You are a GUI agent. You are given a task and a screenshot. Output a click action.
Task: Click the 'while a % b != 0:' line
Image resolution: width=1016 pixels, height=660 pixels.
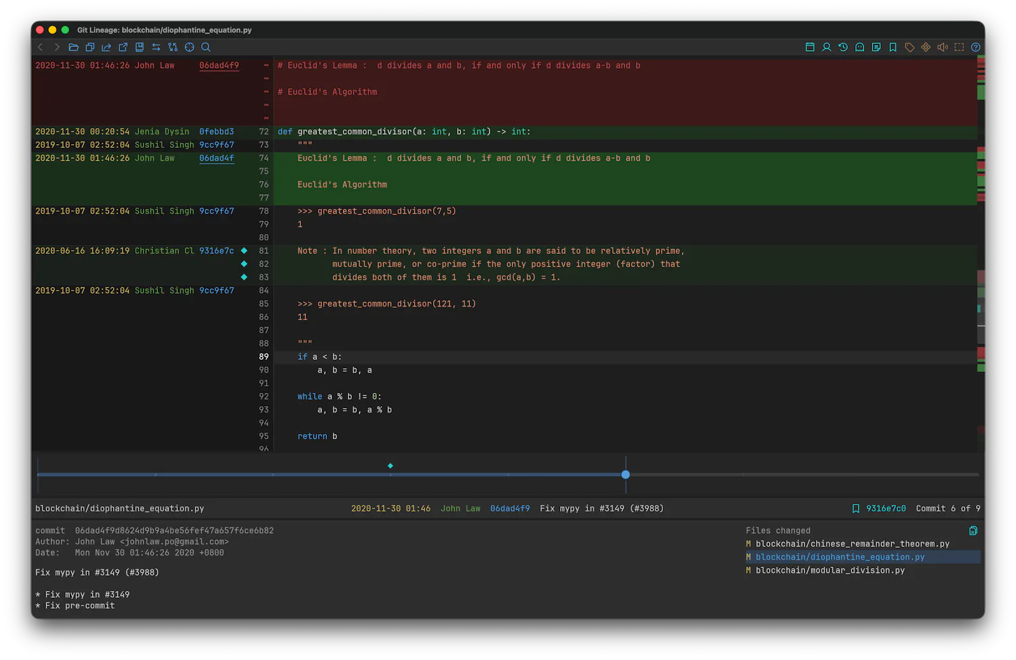pos(339,396)
